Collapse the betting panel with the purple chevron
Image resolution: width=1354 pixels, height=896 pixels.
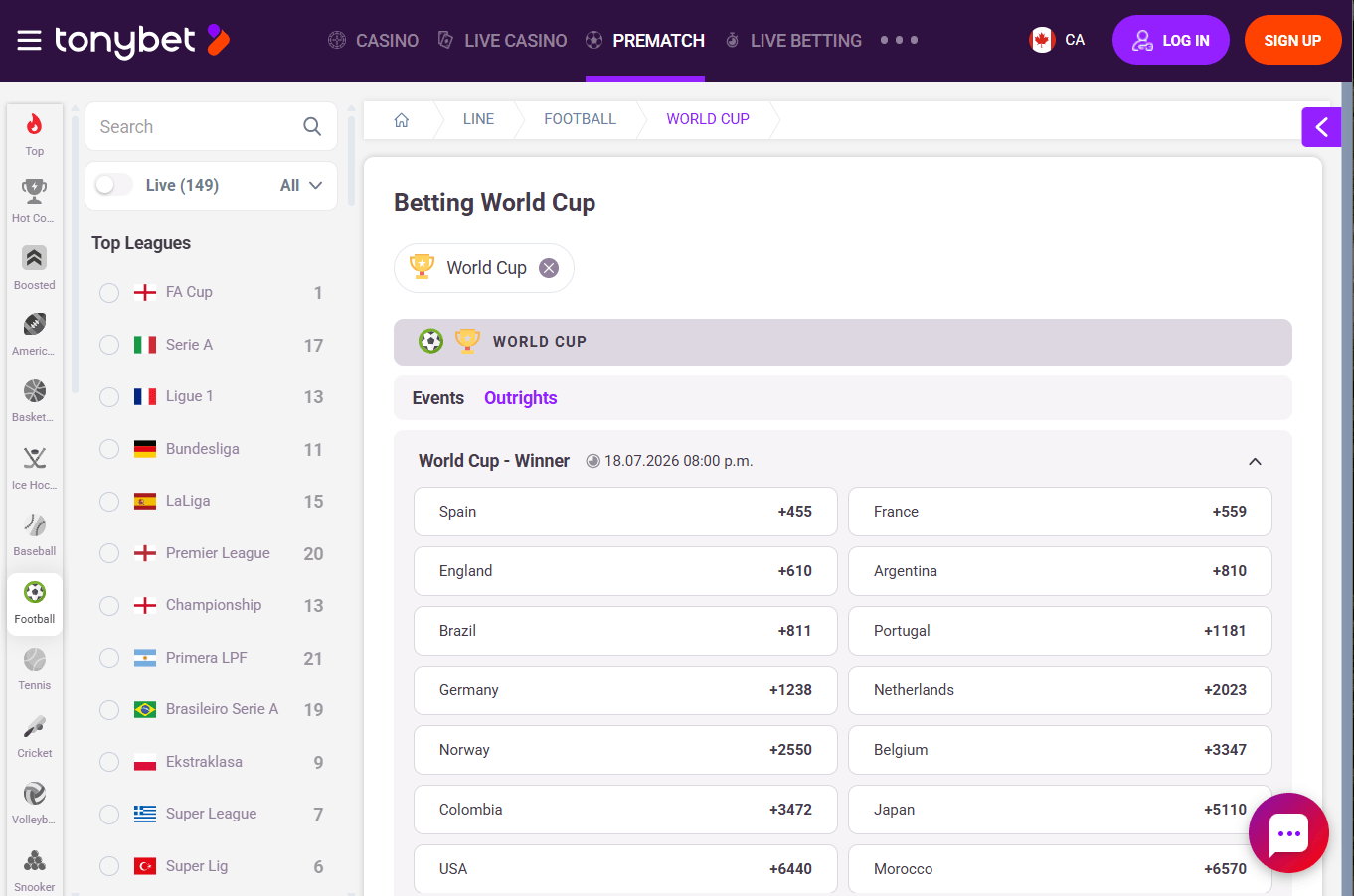(x=1321, y=126)
